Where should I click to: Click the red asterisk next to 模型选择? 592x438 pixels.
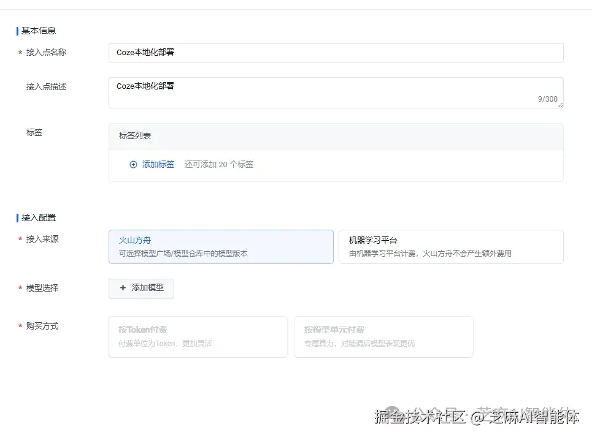(x=19, y=289)
